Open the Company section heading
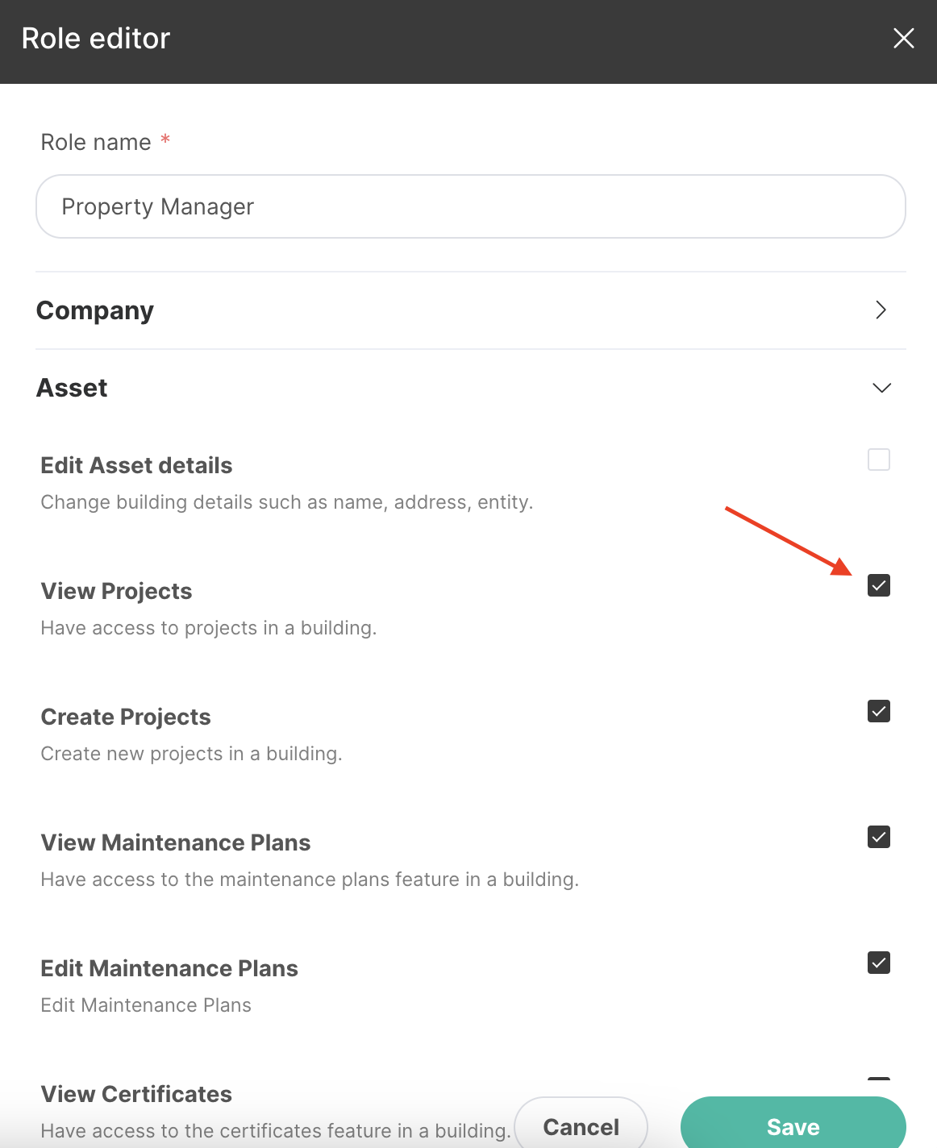Screen dimensions: 937x1148 [x=95, y=310]
